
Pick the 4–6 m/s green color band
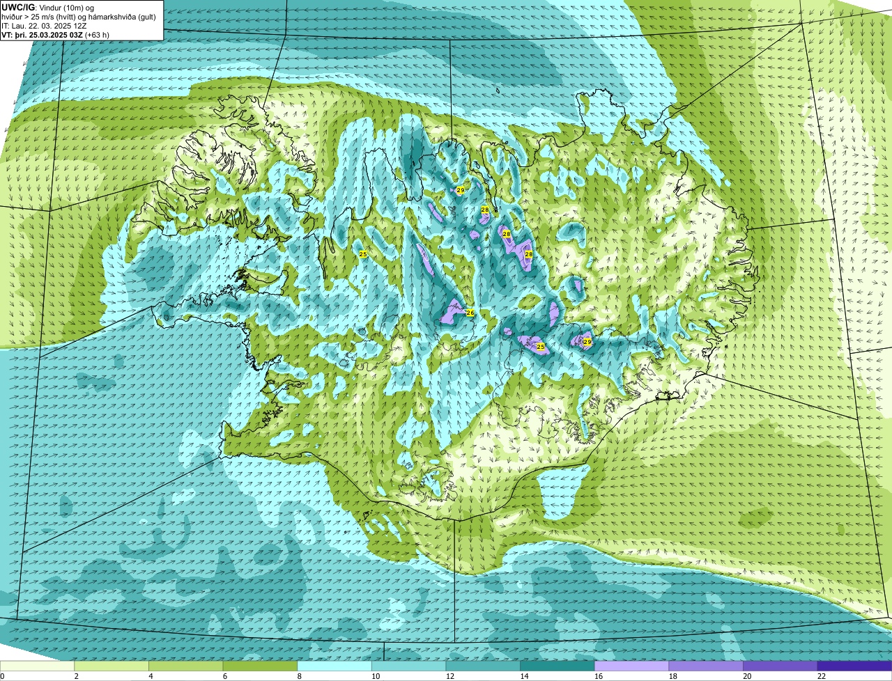click(x=186, y=666)
